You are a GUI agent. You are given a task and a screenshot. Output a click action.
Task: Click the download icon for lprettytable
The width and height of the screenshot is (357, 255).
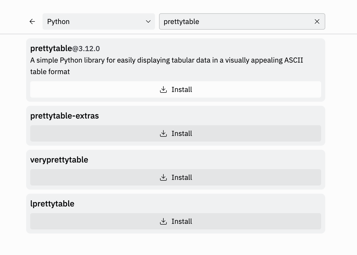[x=163, y=221]
